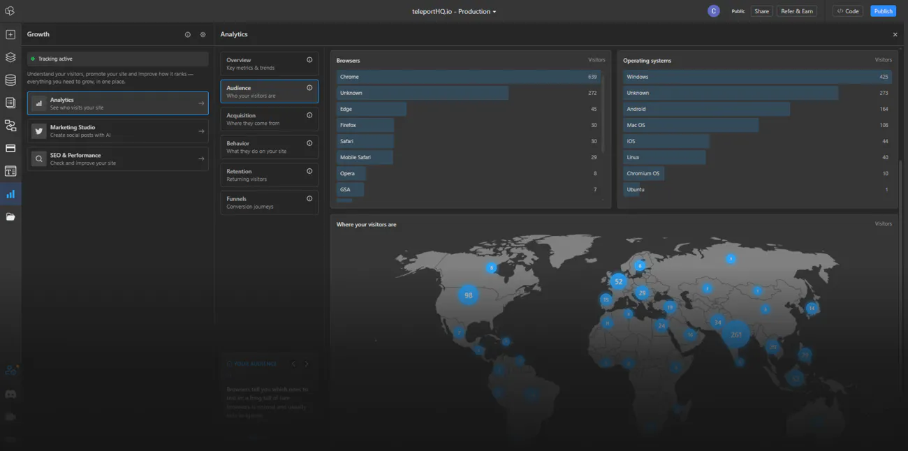The image size is (908, 451).
Task: Select the Audience analytics section
Action: tap(269, 91)
